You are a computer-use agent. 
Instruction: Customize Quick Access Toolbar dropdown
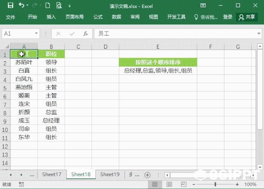70,6
